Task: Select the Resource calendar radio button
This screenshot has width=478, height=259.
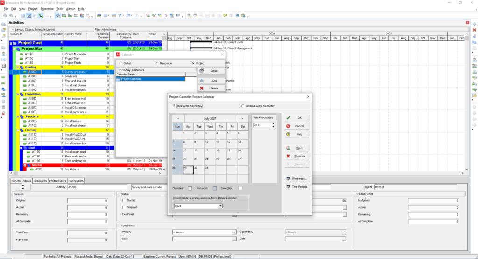Action: (x=157, y=63)
